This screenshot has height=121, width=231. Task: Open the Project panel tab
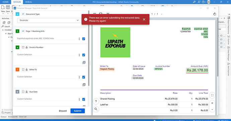click(x=6, y=113)
